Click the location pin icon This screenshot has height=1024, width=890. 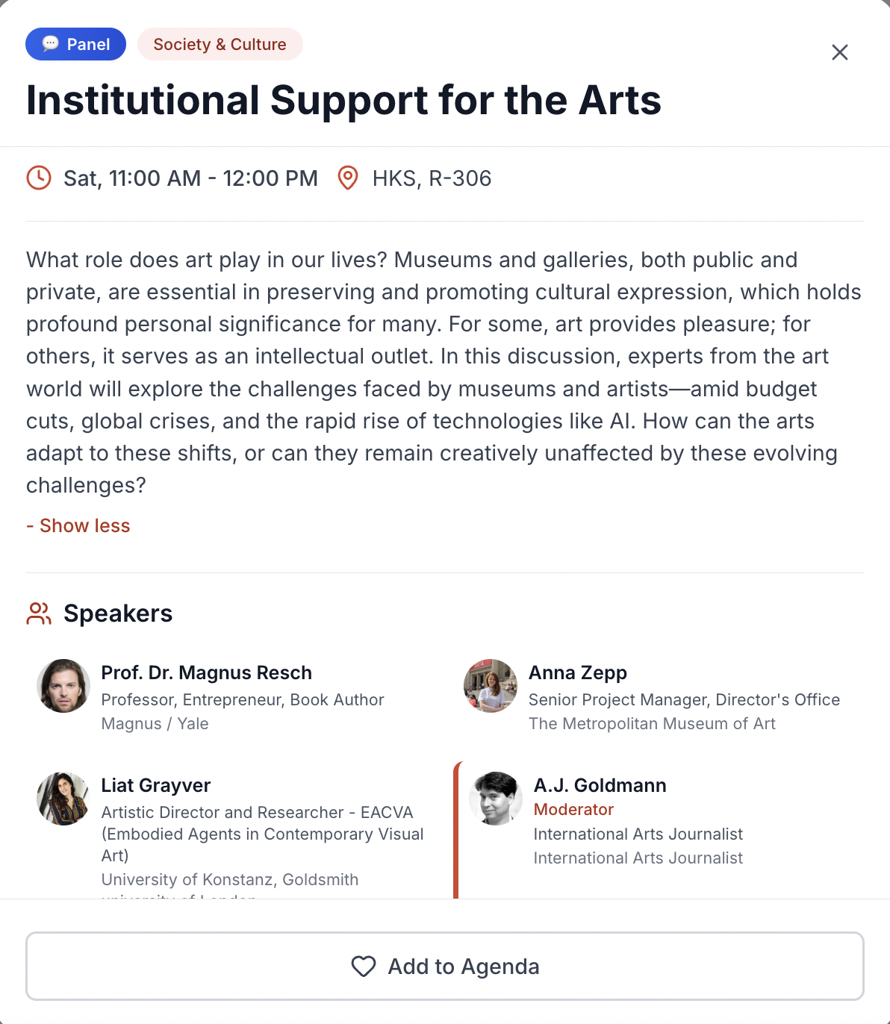pos(348,178)
